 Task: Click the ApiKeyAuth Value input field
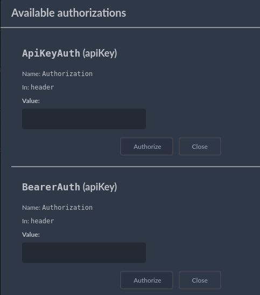pos(84,119)
